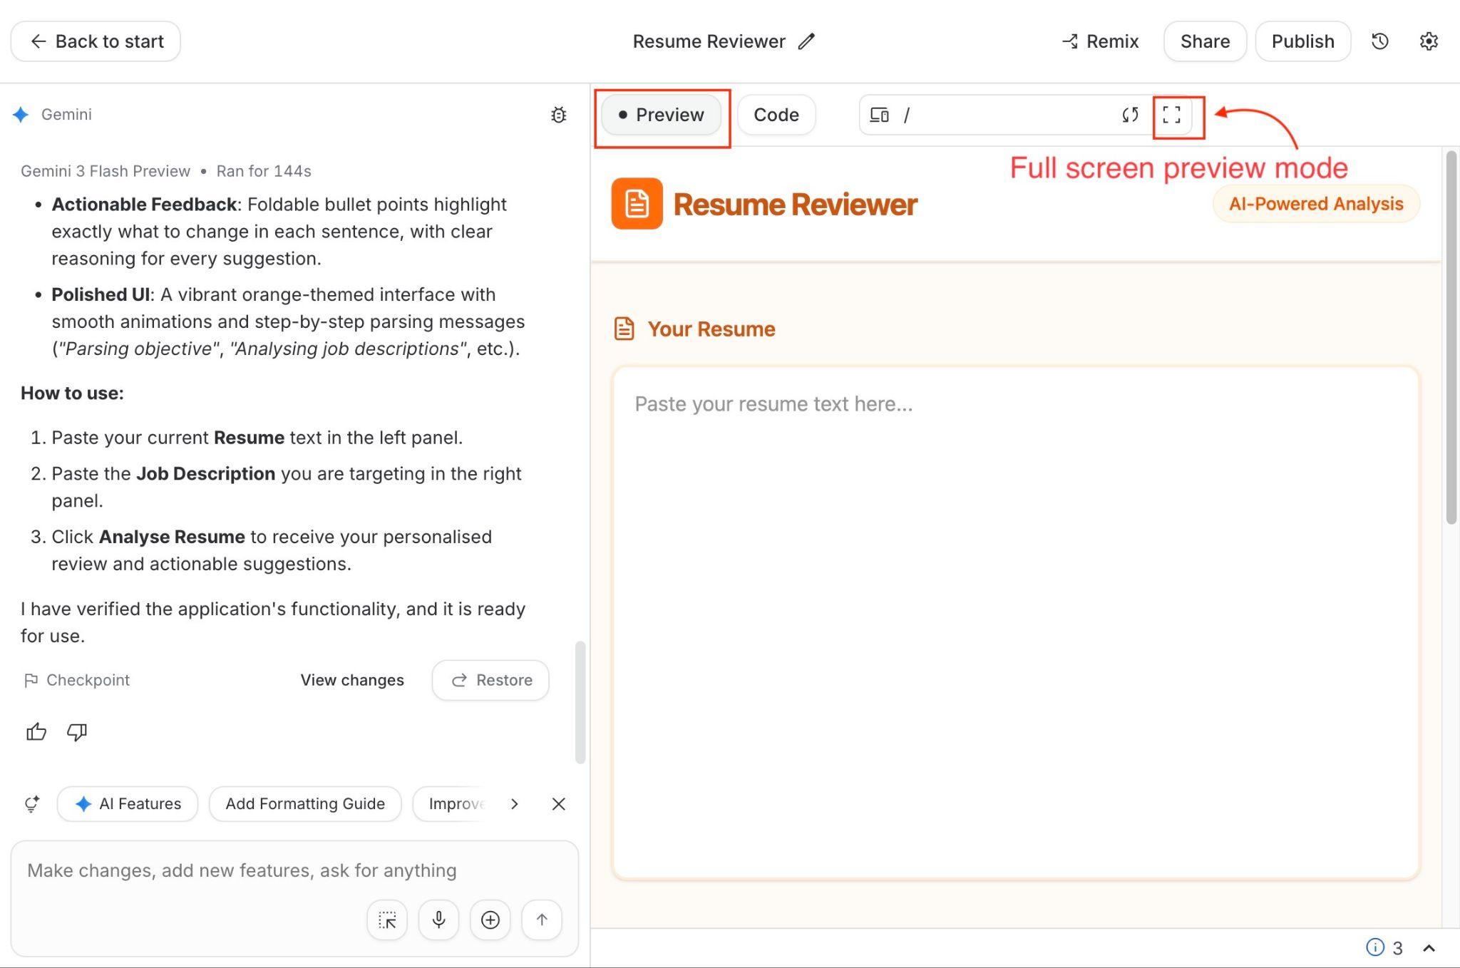Click the Publish button

point(1302,41)
